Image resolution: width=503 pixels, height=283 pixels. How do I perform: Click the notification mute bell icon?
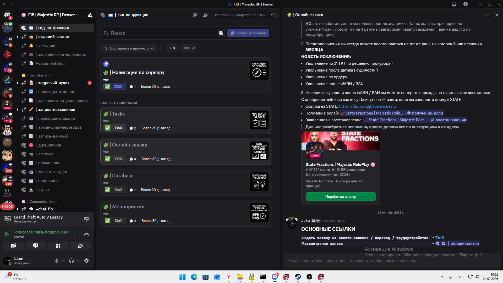(195, 15)
